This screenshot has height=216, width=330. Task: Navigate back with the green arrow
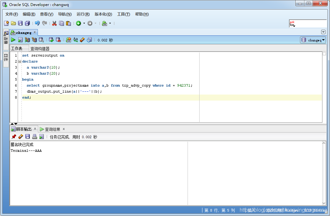pyautogui.click(x=79, y=23)
